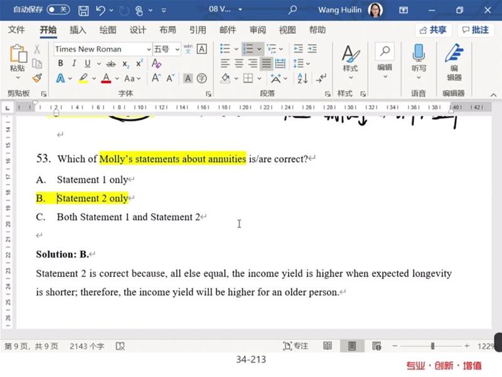Click the Save icon in title bar

[x=83, y=11]
